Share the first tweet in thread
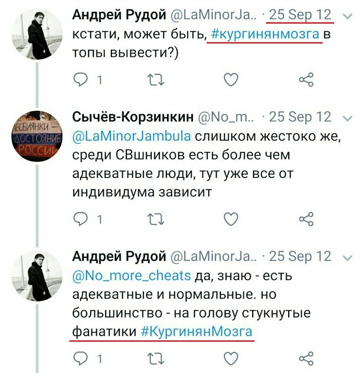The width and height of the screenshot is (364, 373). click(306, 80)
